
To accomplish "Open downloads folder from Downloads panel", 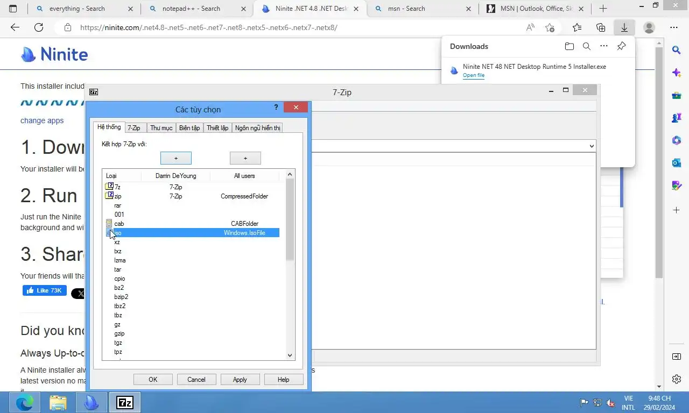I will point(570,46).
